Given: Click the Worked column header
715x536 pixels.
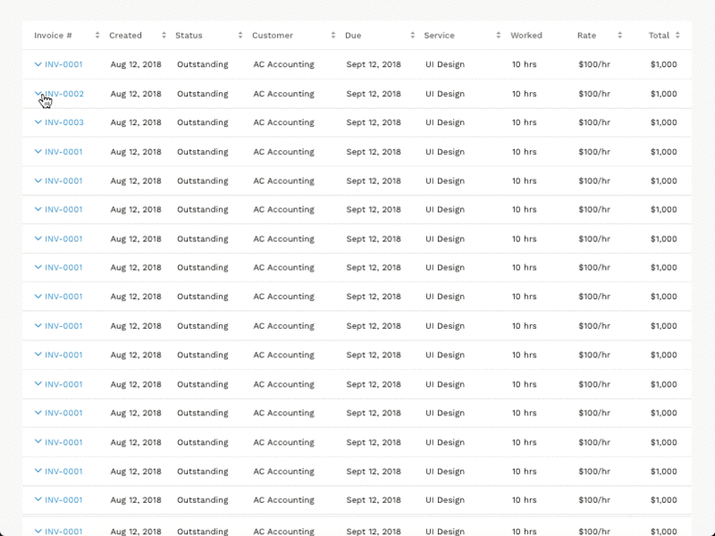Looking at the screenshot, I should (526, 36).
